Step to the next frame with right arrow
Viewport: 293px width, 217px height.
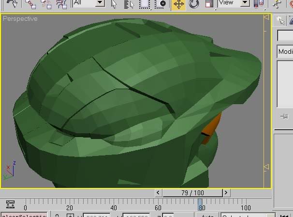tap(226, 193)
